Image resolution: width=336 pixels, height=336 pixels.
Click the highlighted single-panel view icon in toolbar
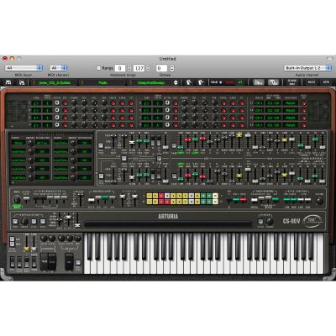coord(259,82)
